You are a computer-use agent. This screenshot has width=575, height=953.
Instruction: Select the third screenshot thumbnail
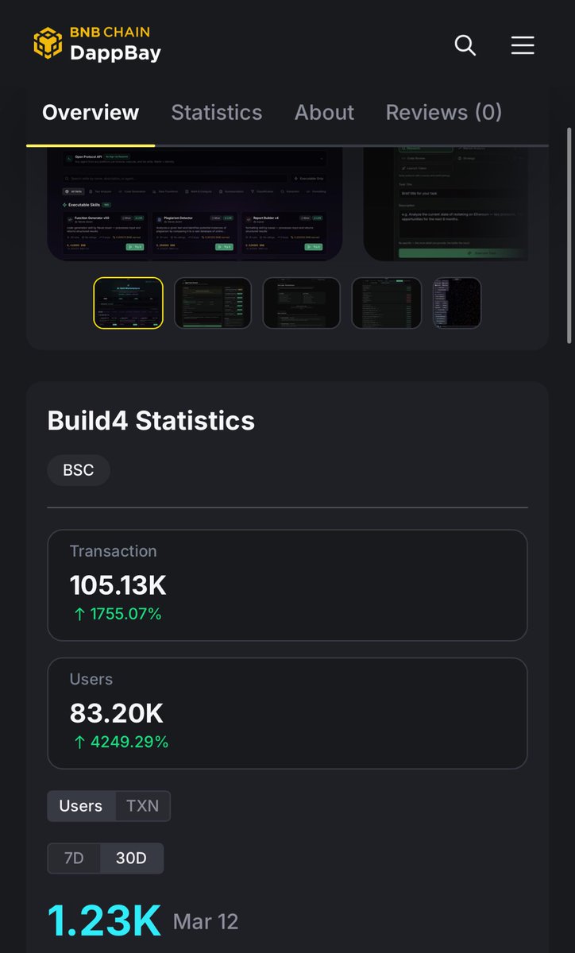302,303
